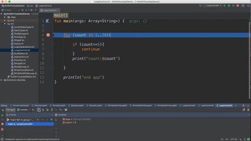This screenshot has height=141, width=251.
Task: Expand the out folder
Action: pyautogui.click(x=5, y=20)
